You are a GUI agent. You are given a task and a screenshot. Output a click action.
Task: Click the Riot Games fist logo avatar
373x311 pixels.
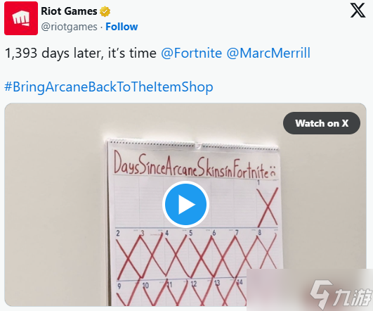(x=21, y=18)
